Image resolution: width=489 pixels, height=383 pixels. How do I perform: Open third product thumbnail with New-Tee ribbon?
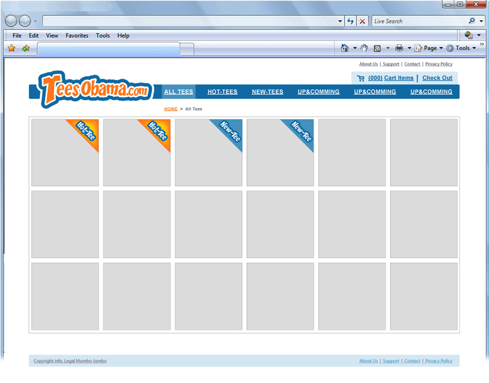(208, 152)
